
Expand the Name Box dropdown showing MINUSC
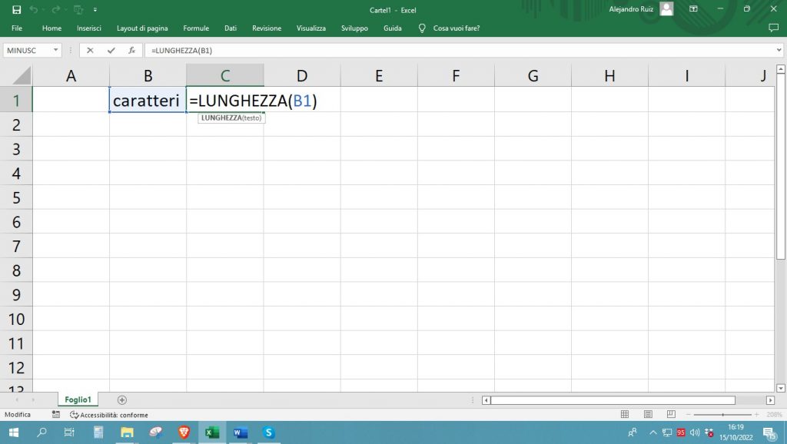56,50
